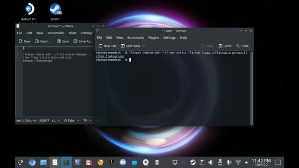Open the blue web browser taskbar icon
This screenshot has width=299, height=168.
[32, 162]
